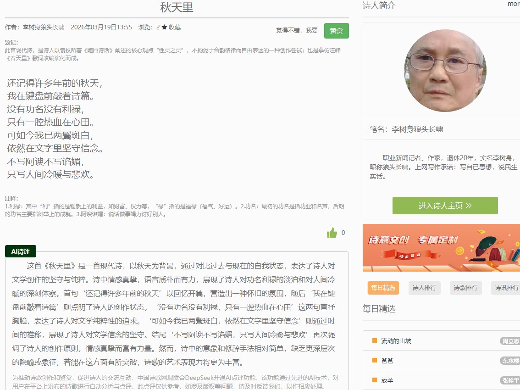Viewport: 520px width, 390px height.
Task: Open poet homepage via 进入诗人主页 button
Action: pos(445,206)
